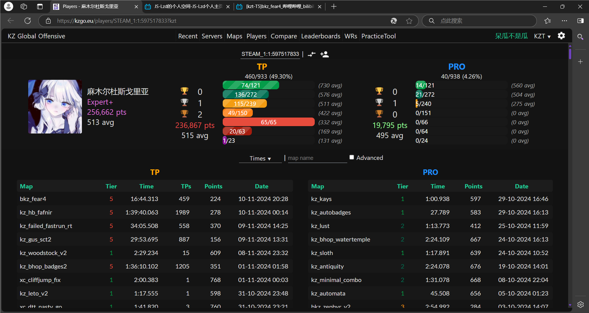The image size is (589, 313).
Task: Click the sidebar search magnifier icon
Action: click(580, 37)
